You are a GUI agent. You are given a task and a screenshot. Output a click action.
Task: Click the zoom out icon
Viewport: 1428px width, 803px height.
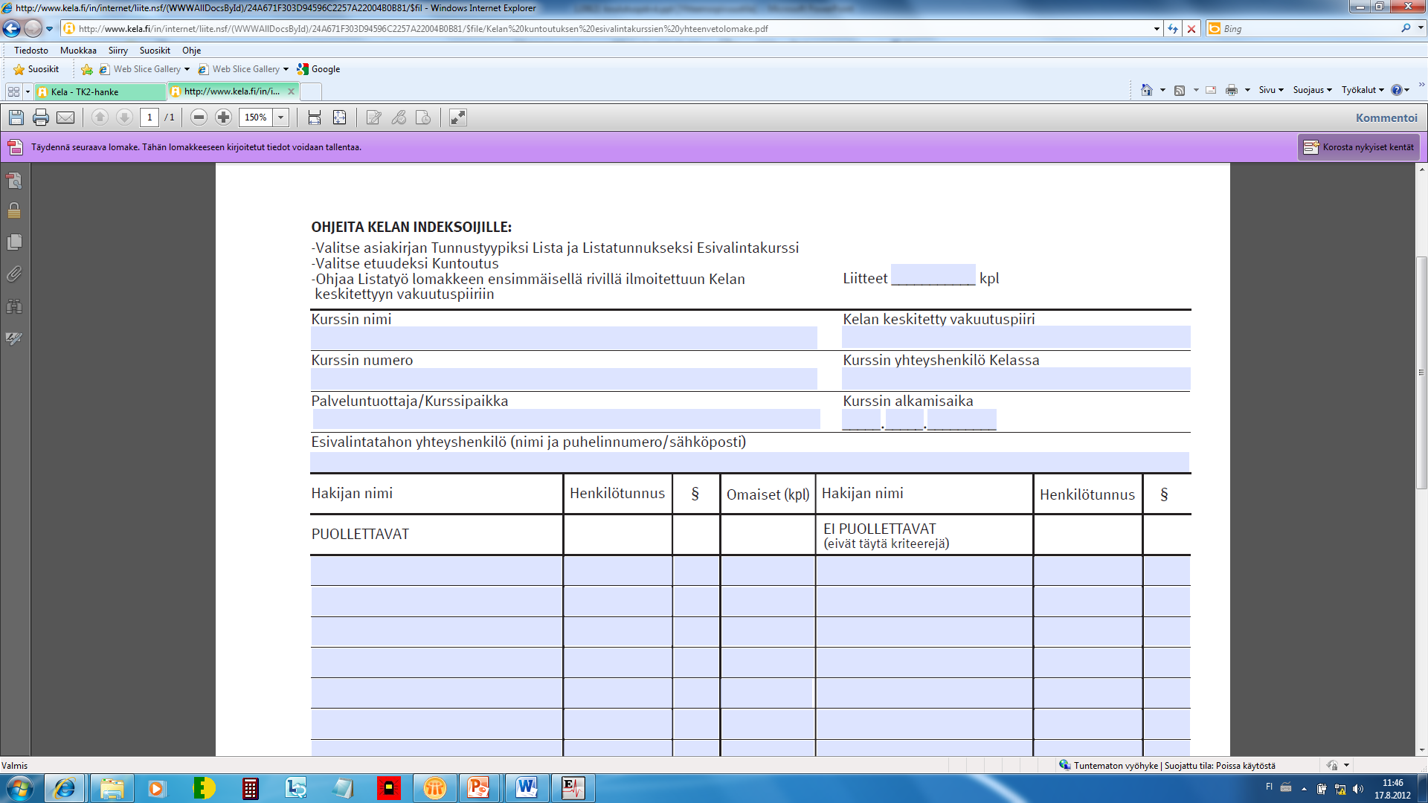(x=197, y=117)
